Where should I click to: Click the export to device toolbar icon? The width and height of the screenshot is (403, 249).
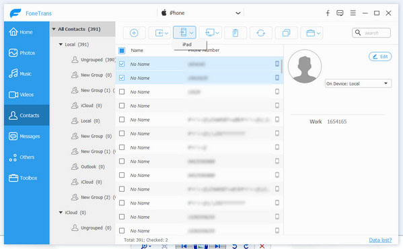pyautogui.click(x=183, y=32)
